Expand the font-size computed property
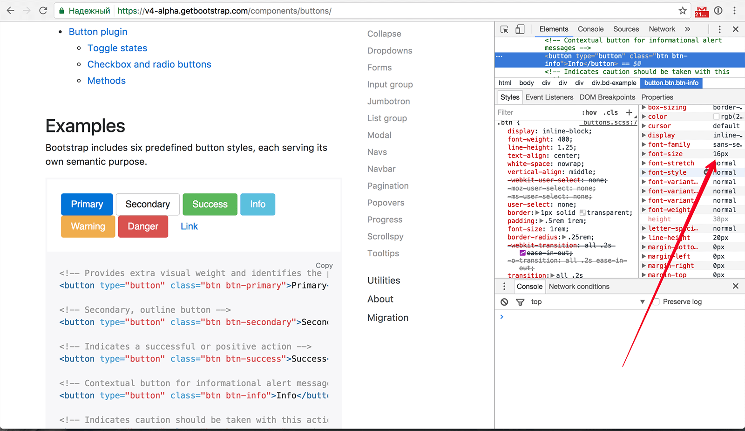The image size is (745, 431). (644, 154)
